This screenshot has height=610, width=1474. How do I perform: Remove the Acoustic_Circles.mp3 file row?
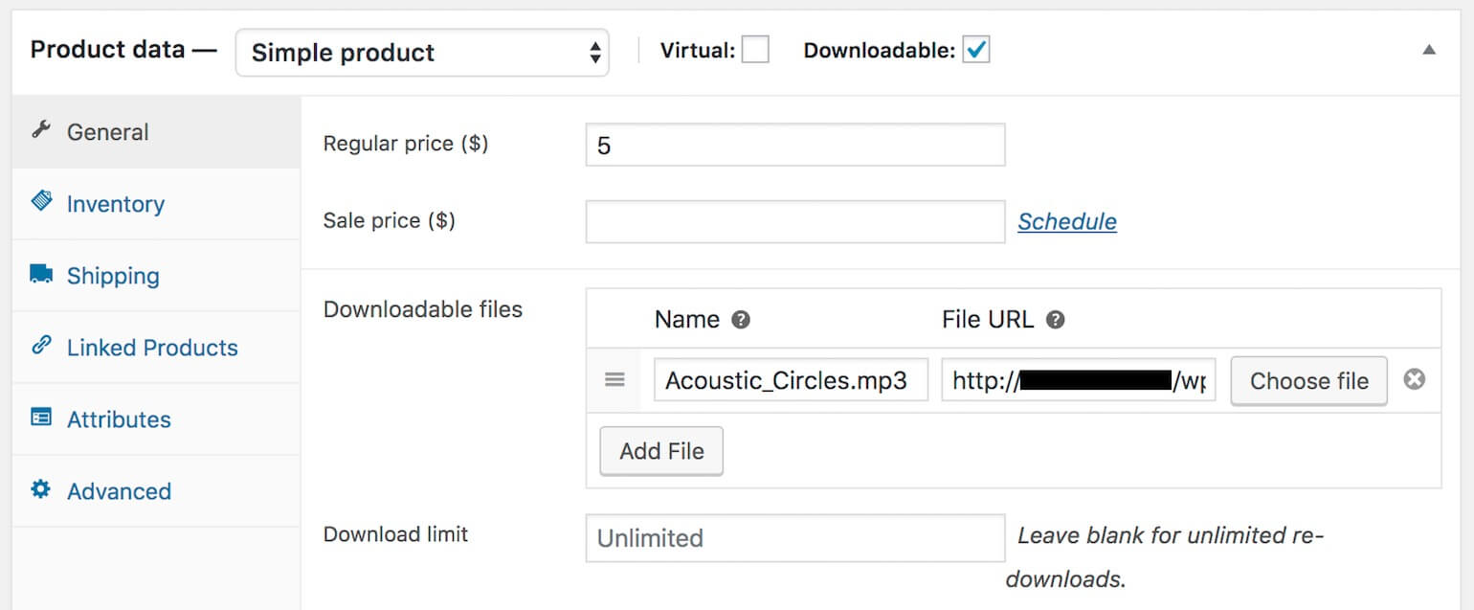click(x=1415, y=379)
